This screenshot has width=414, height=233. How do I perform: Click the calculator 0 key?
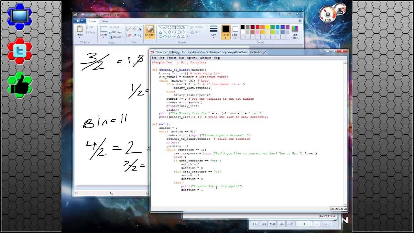click(303, 224)
